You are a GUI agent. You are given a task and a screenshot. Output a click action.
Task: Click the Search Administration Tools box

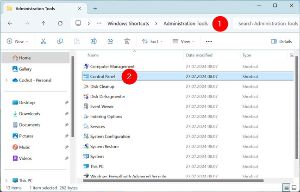pos(266,23)
